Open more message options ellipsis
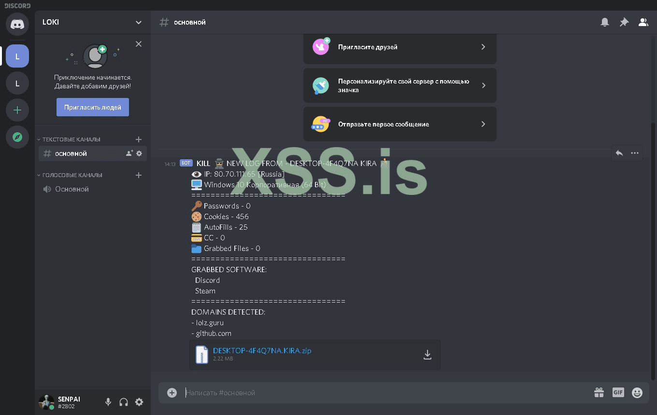 635,153
